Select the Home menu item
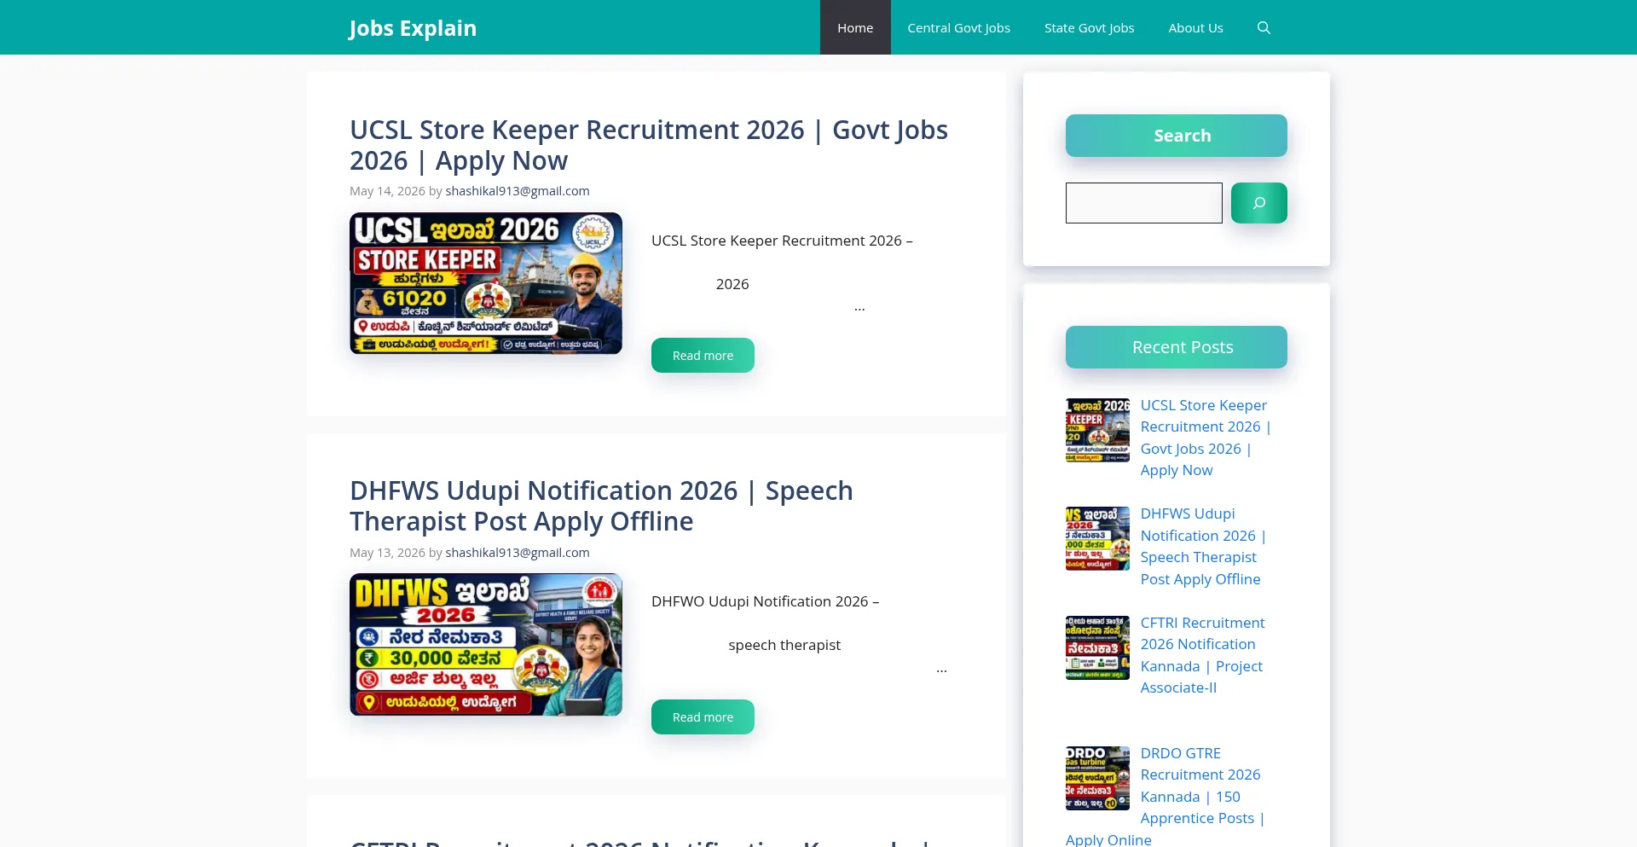Image resolution: width=1637 pixels, height=847 pixels. (855, 27)
